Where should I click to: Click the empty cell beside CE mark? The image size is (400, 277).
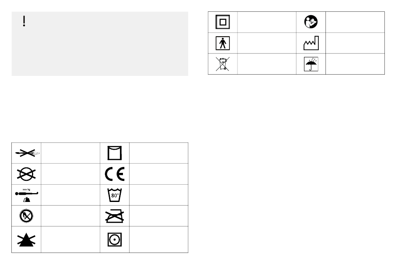[159, 174]
